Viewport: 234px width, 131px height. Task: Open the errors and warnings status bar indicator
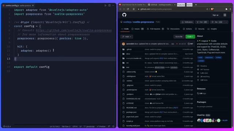[7, 127]
